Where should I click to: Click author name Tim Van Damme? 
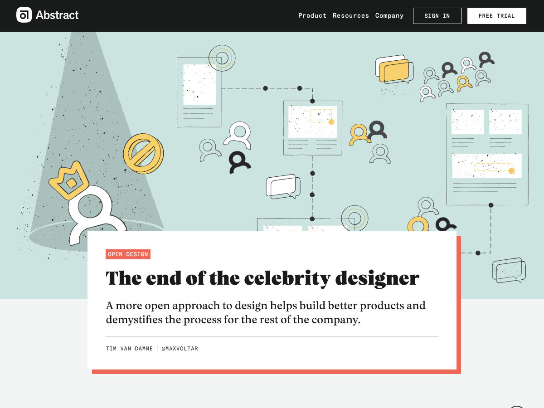click(129, 349)
